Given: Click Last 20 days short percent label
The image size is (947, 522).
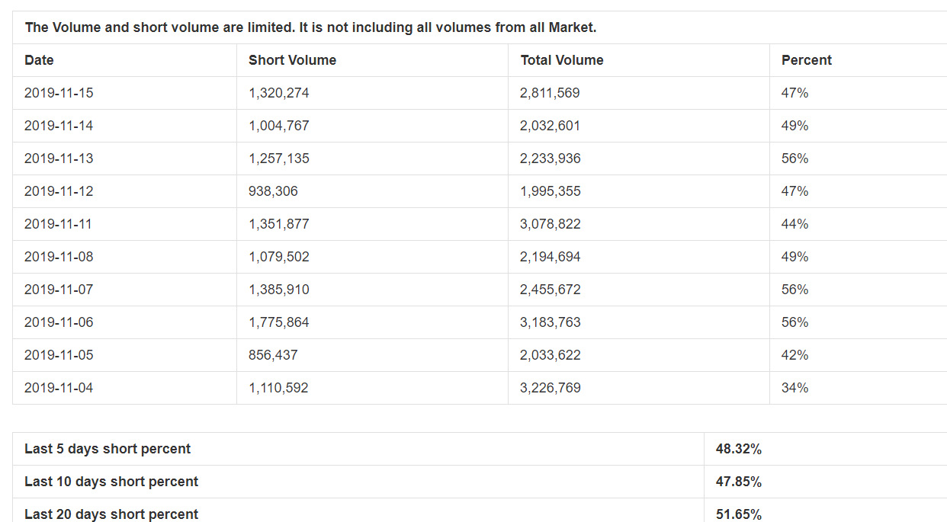Looking at the screenshot, I should point(111,514).
